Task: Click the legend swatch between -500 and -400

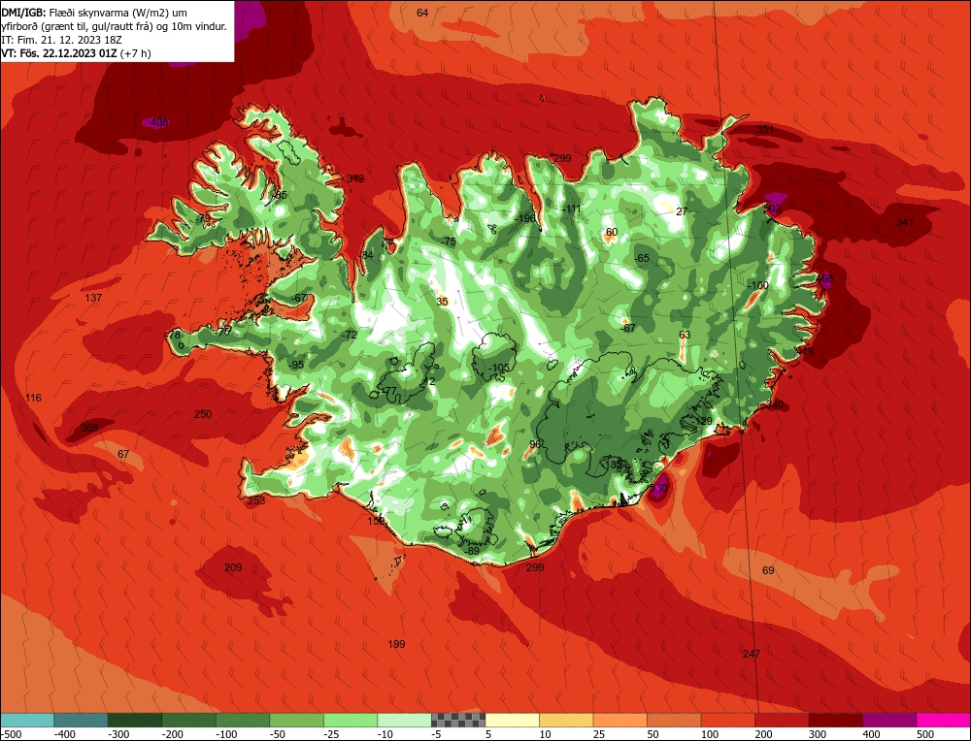Action: tap(27, 720)
